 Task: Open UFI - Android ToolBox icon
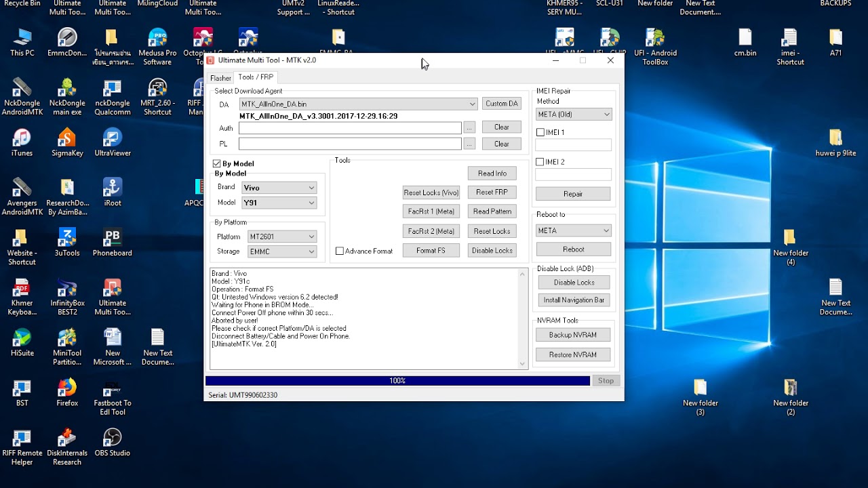[655, 46]
